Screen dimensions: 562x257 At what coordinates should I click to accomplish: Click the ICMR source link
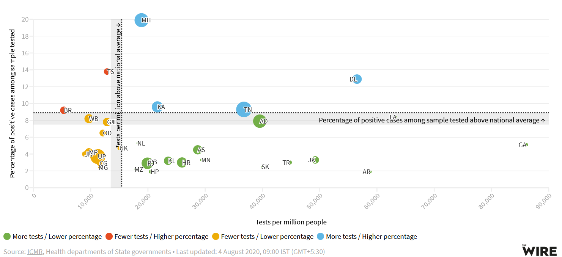tap(35, 252)
